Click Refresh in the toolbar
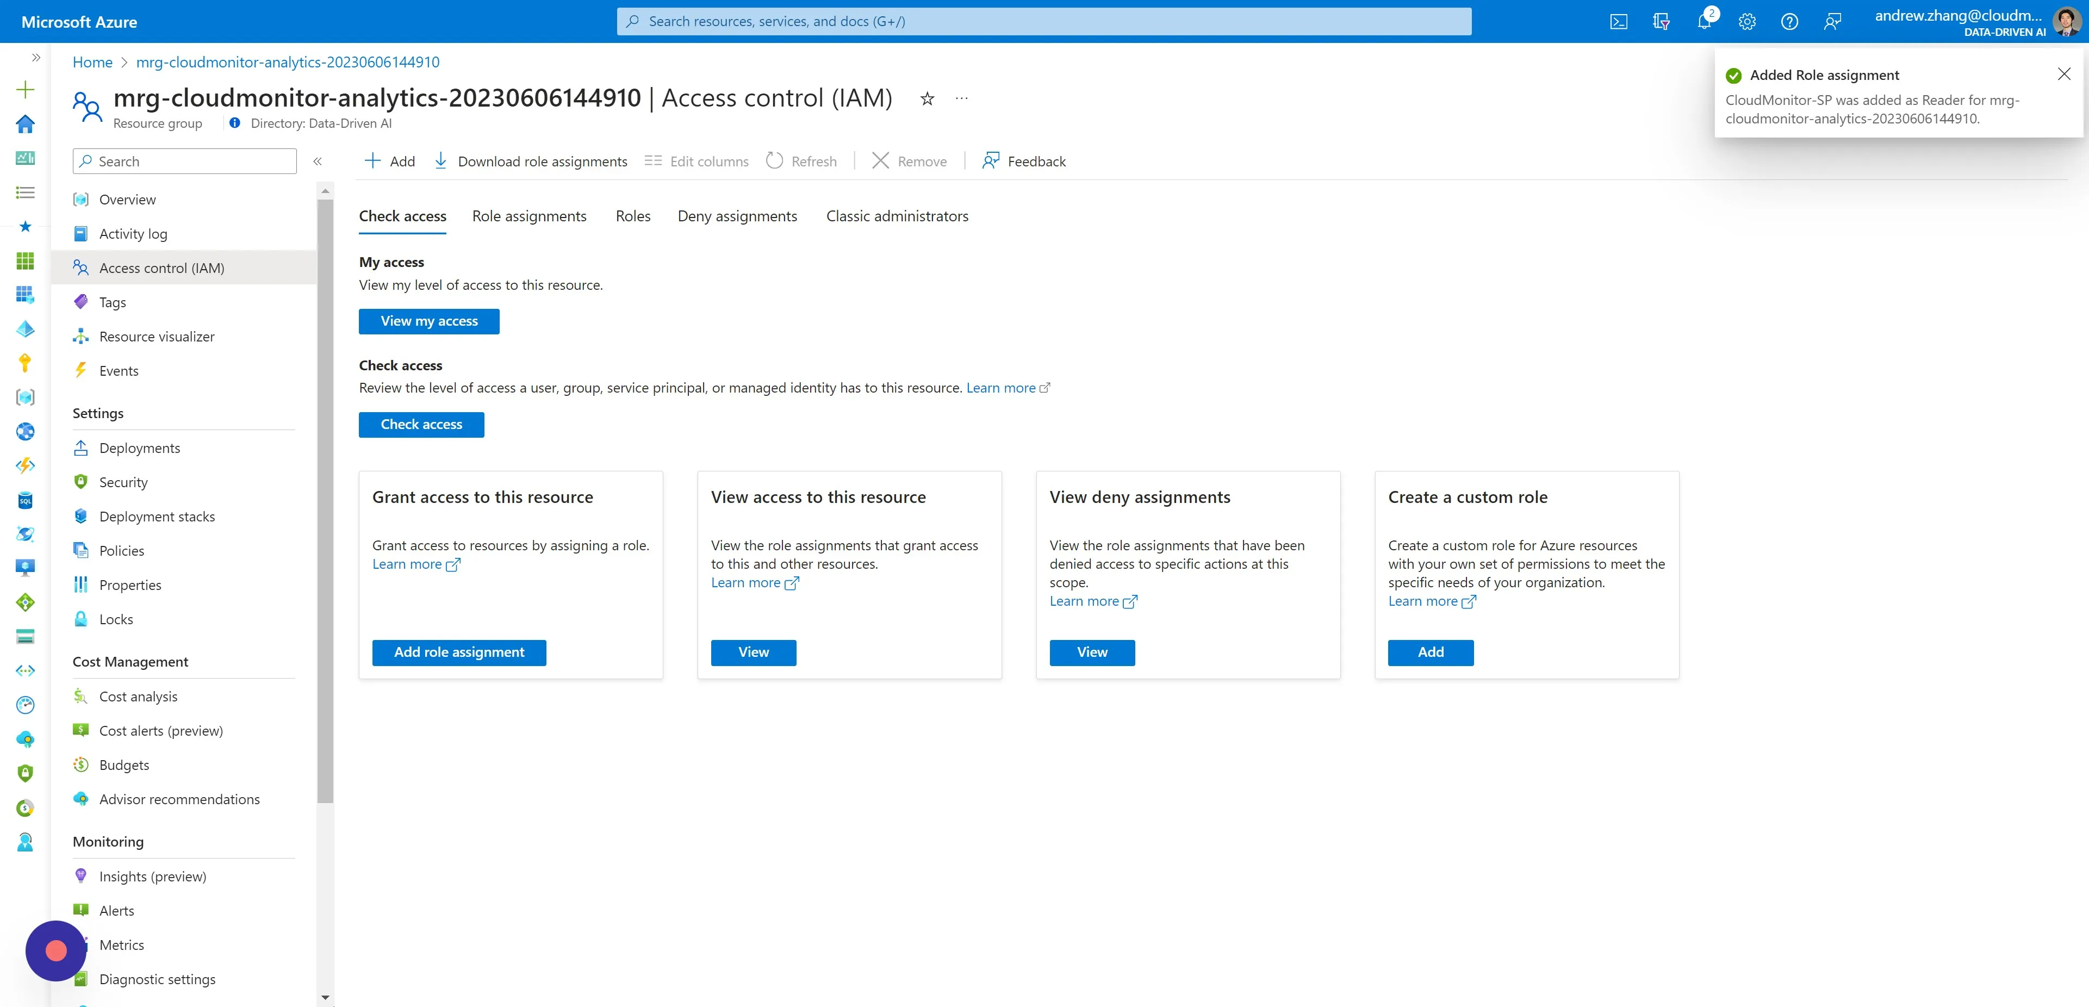This screenshot has width=2089, height=1007. click(x=801, y=161)
